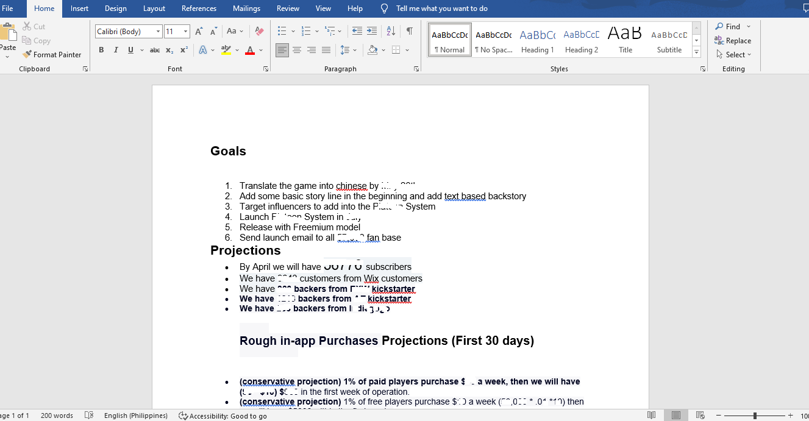Click the 200 words count

click(x=57, y=416)
